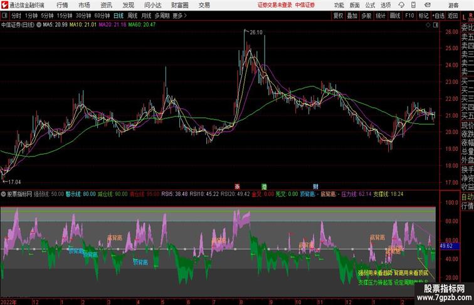Switch to 1分钟 period tab
474x305 pixels.
click(31, 16)
